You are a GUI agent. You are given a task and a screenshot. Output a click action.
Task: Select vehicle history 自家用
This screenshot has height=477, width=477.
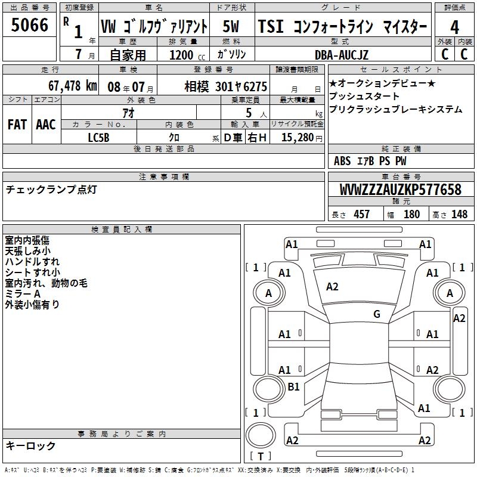[x=128, y=55]
